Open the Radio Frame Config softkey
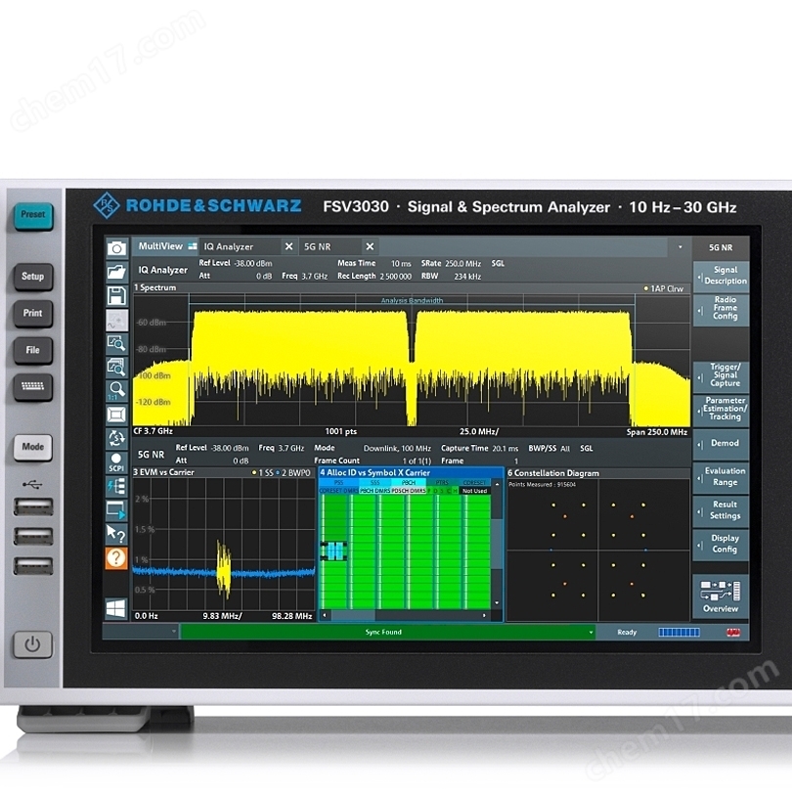The image size is (792, 792). click(x=721, y=308)
